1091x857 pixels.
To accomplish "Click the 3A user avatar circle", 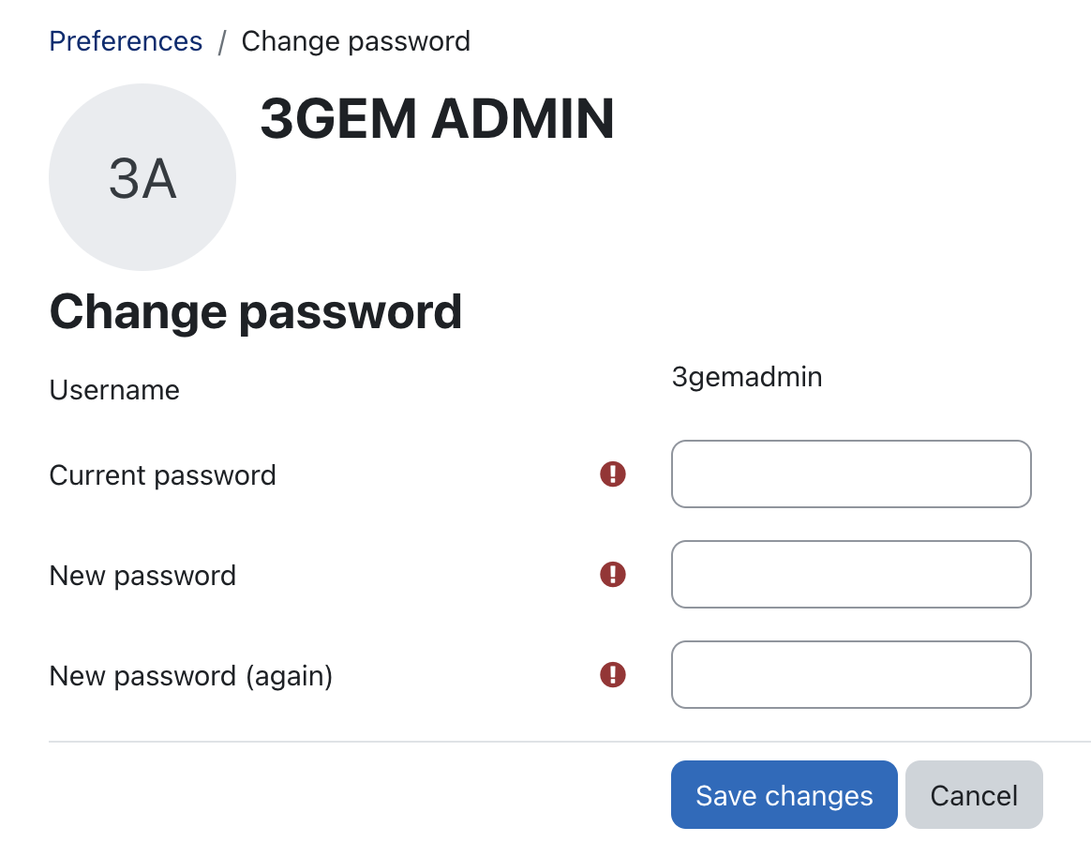I will point(142,177).
